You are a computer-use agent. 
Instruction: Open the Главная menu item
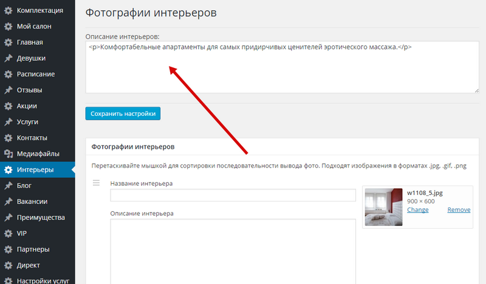pos(38,42)
